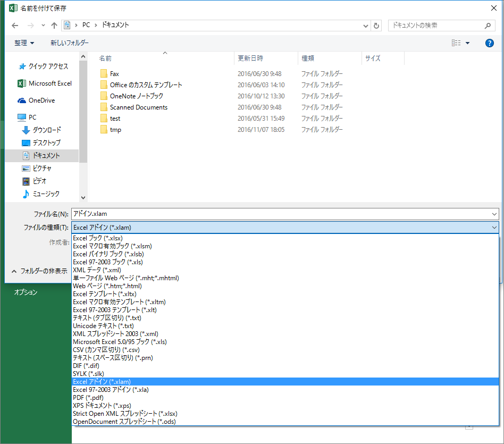Select Microsoft Excel in navigation pane
The height and width of the screenshot is (444, 504).
pyautogui.click(x=45, y=83)
